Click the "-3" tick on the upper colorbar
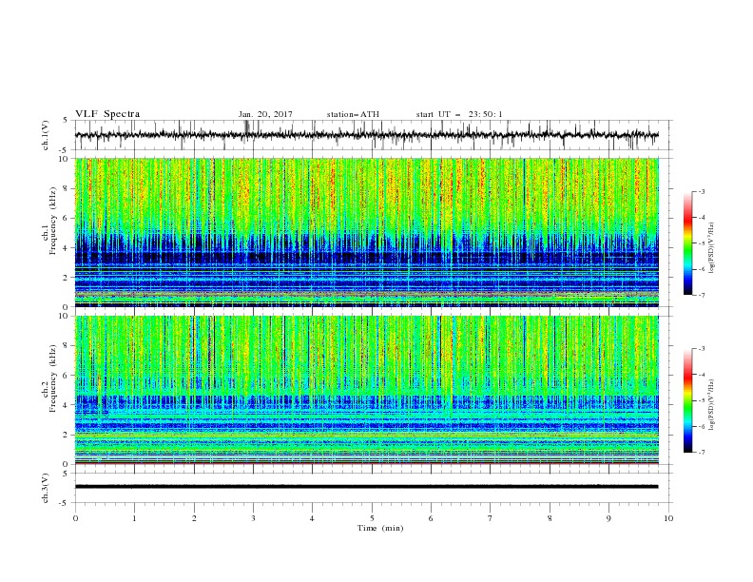This screenshot has height=582, width=753. point(702,191)
